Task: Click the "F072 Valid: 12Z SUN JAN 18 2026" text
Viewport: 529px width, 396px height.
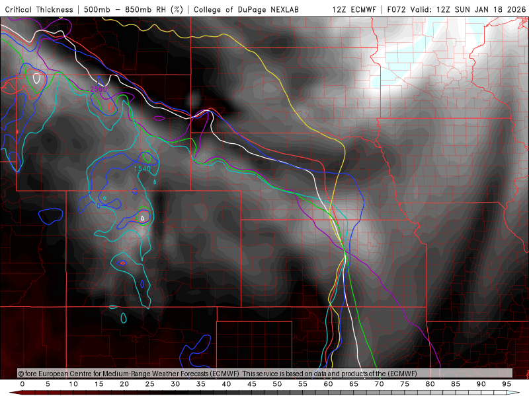Action: pos(456,10)
